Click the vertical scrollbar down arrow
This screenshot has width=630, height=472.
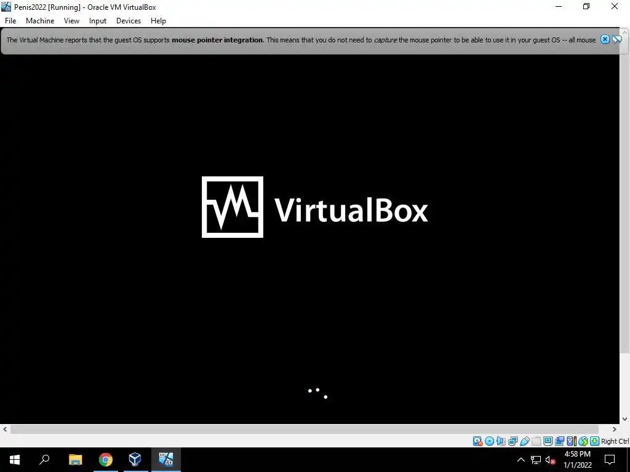pyautogui.click(x=625, y=419)
